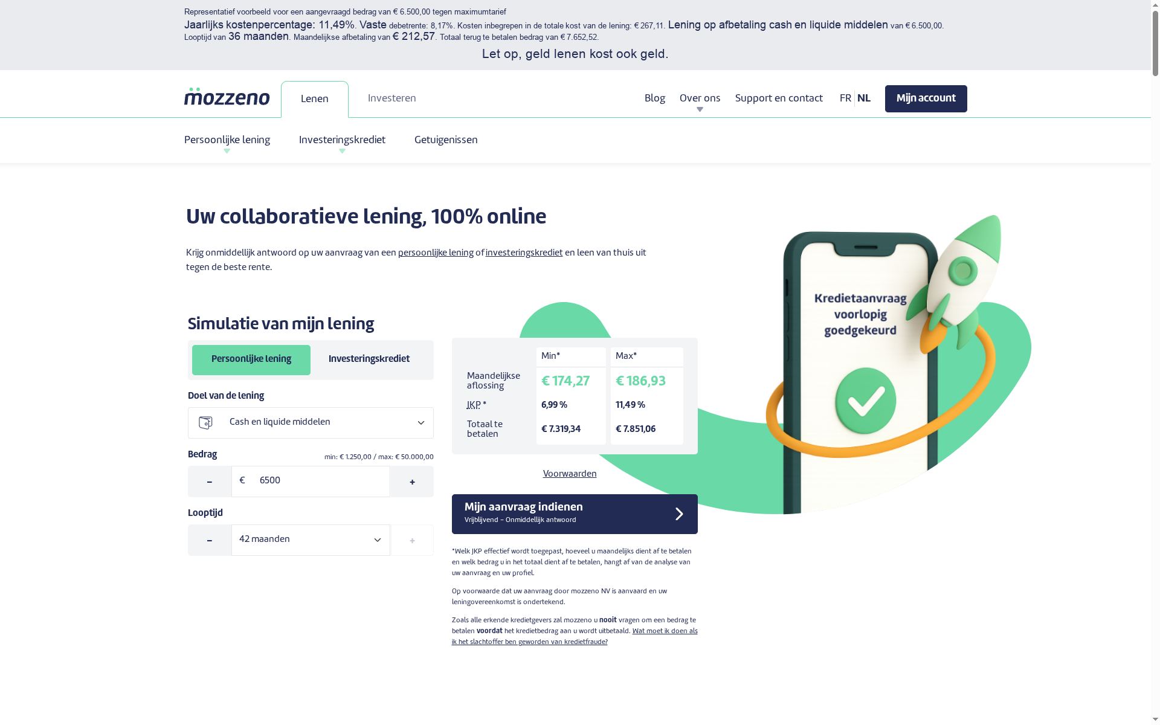Open the Getuigenissen menu item
This screenshot has height=725, width=1160.
click(445, 140)
